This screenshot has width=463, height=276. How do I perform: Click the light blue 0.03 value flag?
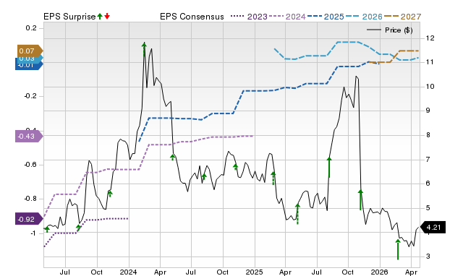pyautogui.click(x=30, y=59)
